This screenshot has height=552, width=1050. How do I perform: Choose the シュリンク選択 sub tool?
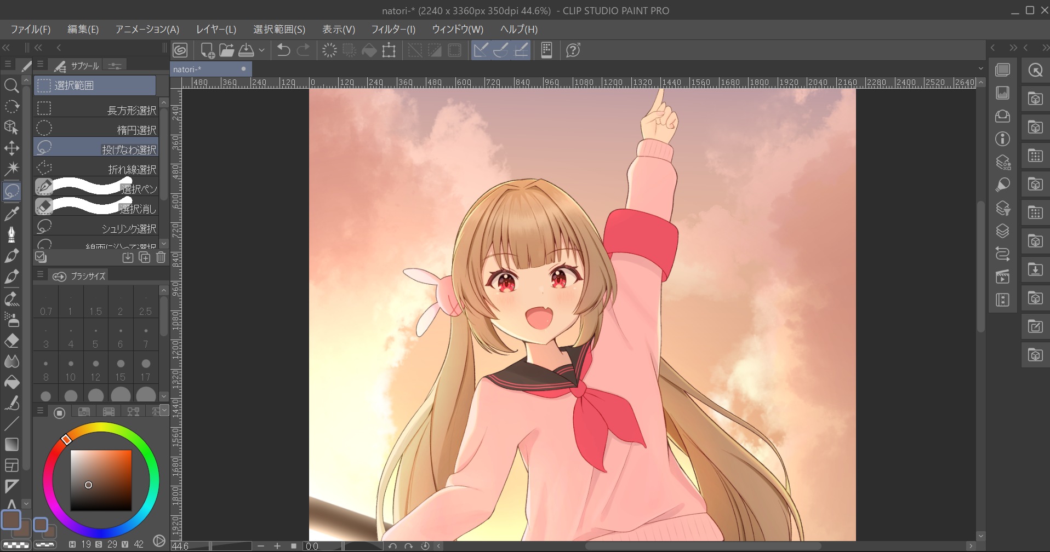(96, 228)
